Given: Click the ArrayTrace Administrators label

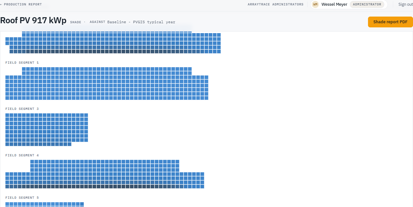Looking at the screenshot, I should [275, 4].
